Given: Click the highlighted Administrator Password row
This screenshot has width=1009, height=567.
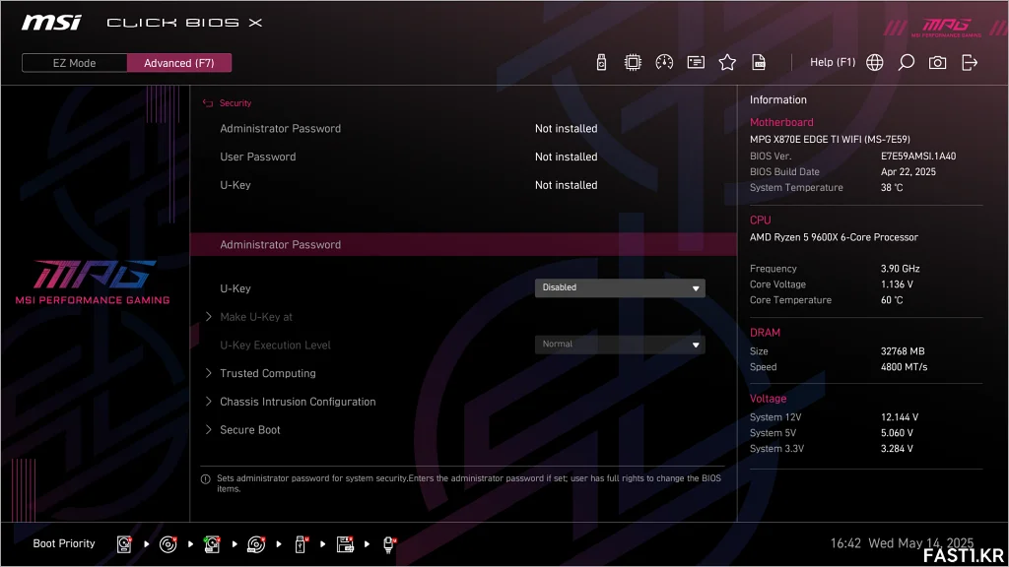Looking at the screenshot, I should 463,244.
